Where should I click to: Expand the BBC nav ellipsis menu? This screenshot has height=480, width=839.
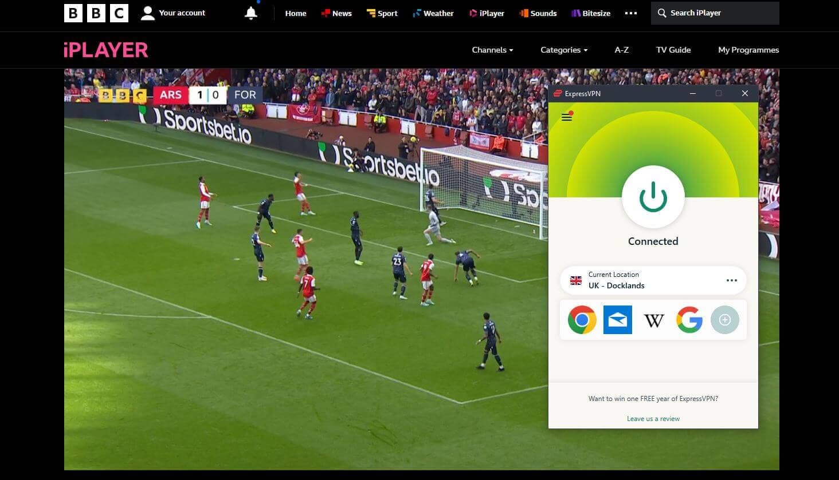[x=630, y=13]
